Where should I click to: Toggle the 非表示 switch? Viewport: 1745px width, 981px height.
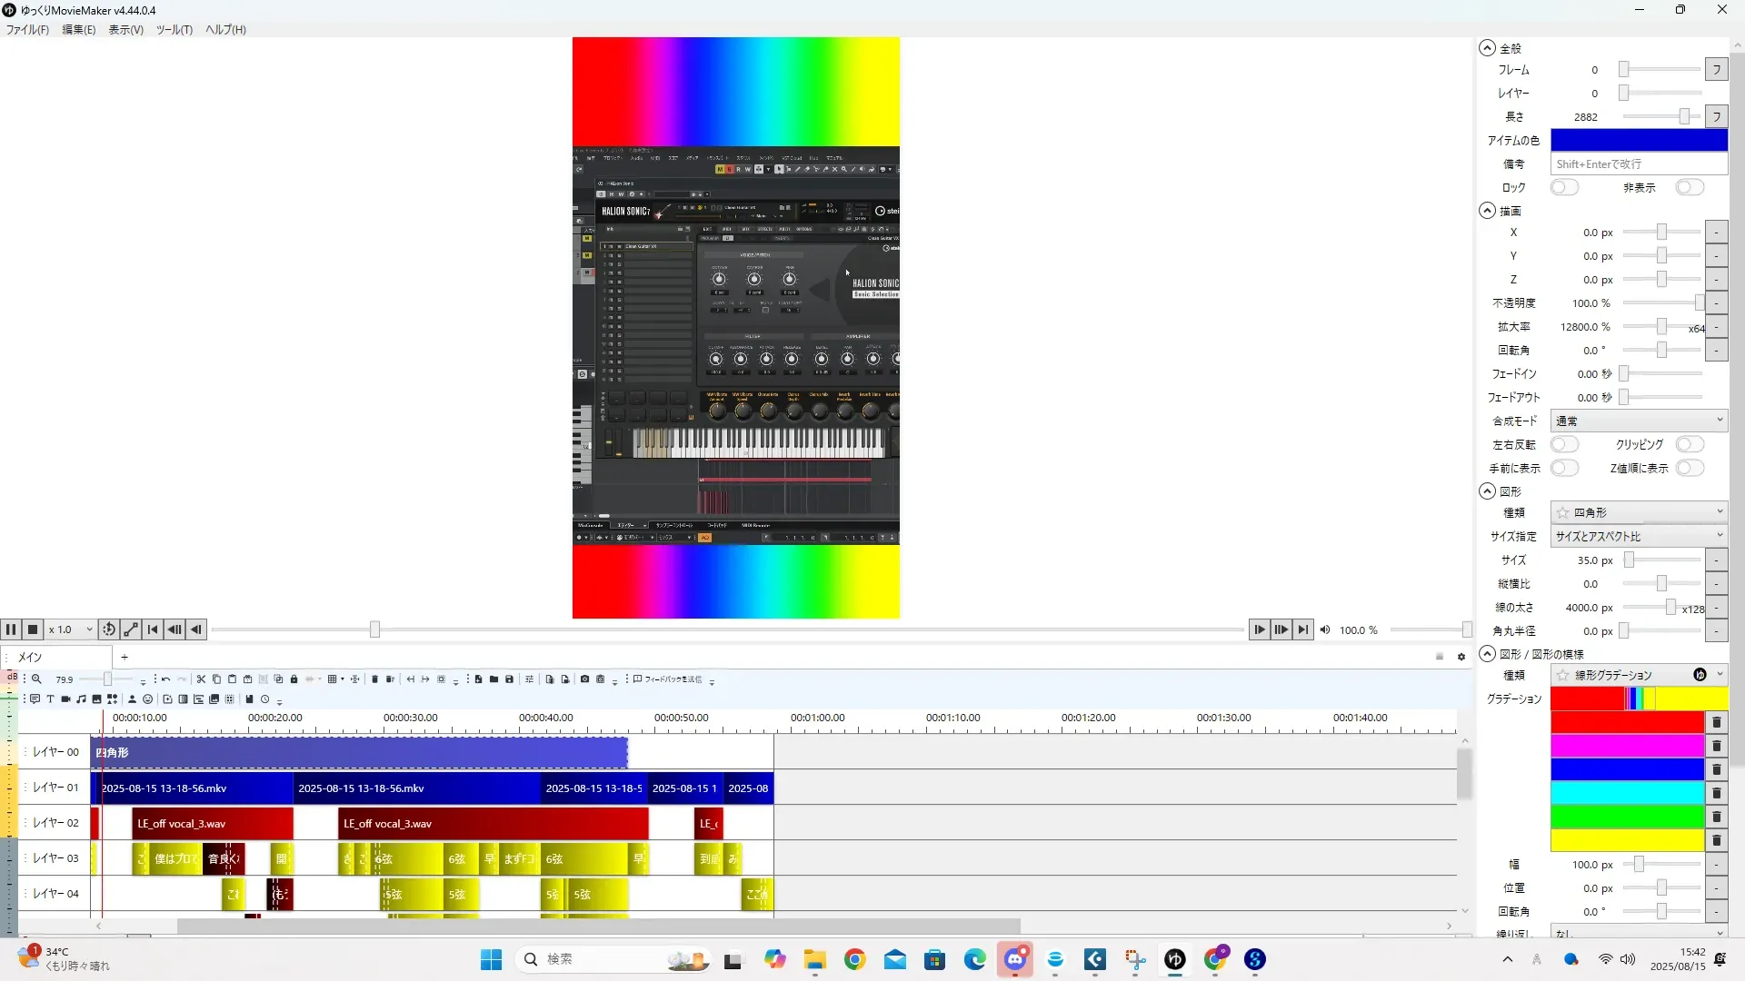pos(1690,187)
